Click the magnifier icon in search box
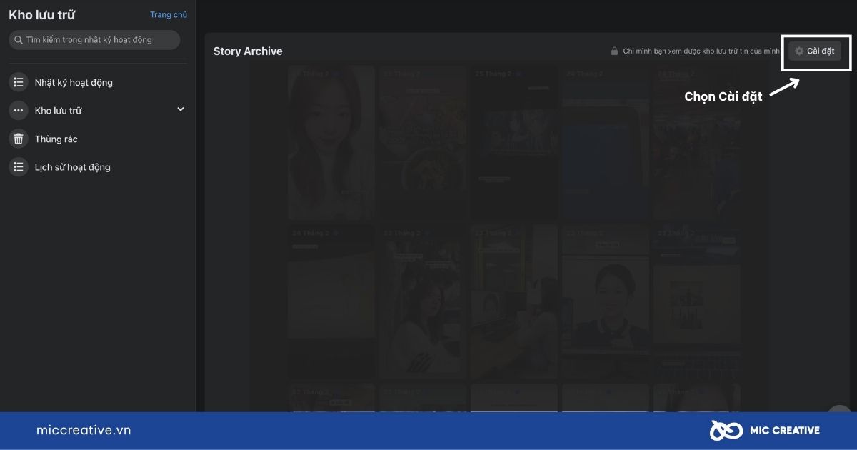Viewport: 857px width, 450px height. (x=19, y=40)
